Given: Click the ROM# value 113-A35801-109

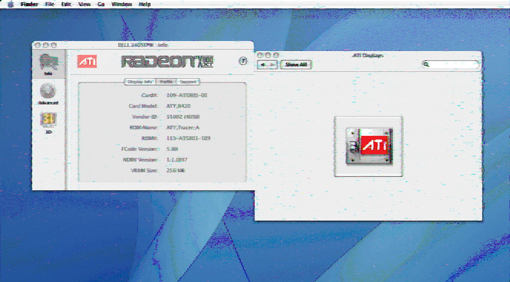Looking at the screenshot, I should [x=188, y=138].
